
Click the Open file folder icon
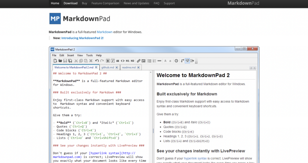(x=60, y=61)
